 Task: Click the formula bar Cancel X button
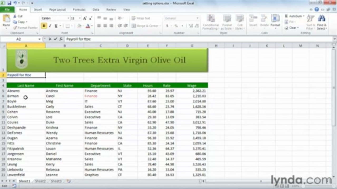[x=50, y=39]
